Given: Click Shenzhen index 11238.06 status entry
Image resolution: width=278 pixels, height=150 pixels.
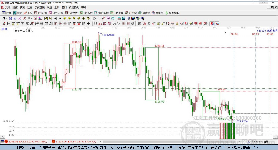Looking at the screenshot, I should pos(74,142).
